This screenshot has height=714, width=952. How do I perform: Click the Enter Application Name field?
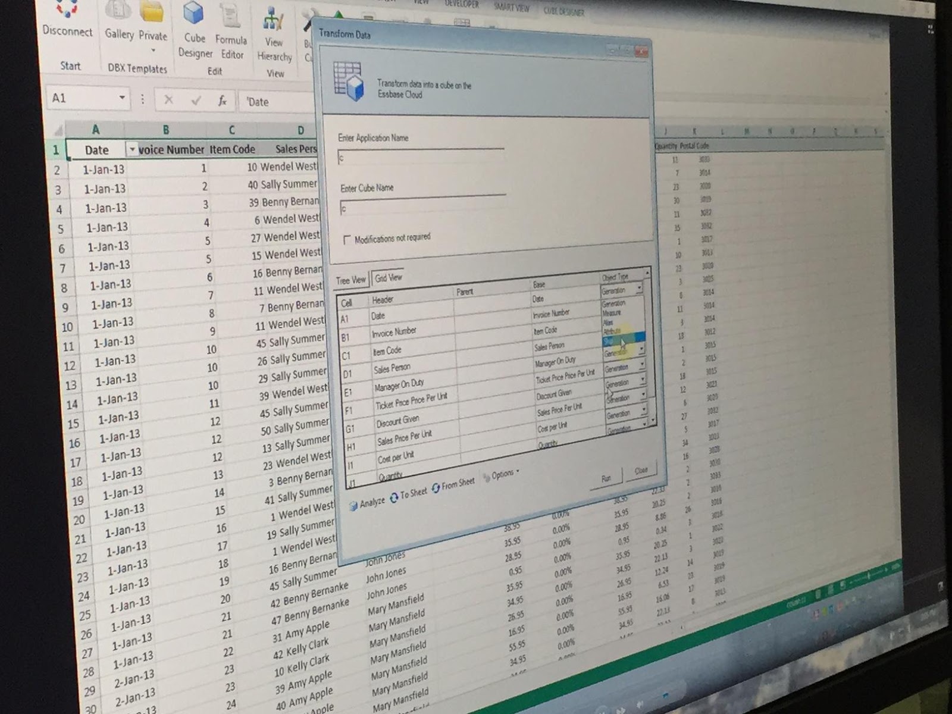[x=422, y=157]
